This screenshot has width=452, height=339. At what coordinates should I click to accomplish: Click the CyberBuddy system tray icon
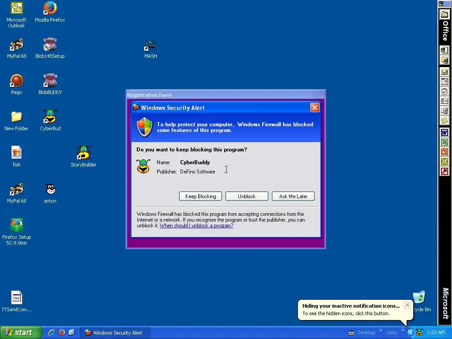[419, 333]
